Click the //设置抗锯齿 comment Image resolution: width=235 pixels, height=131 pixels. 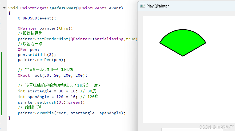tap(30, 33)
